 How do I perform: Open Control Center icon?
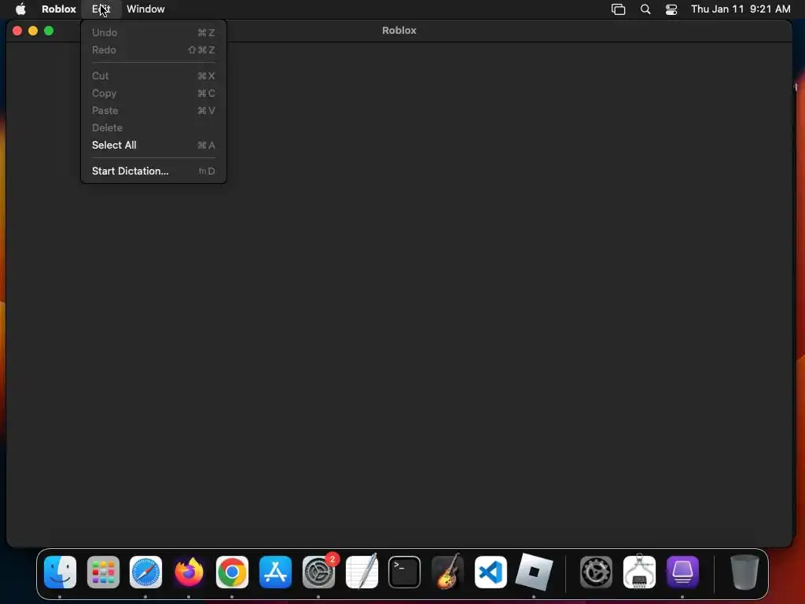671,9
